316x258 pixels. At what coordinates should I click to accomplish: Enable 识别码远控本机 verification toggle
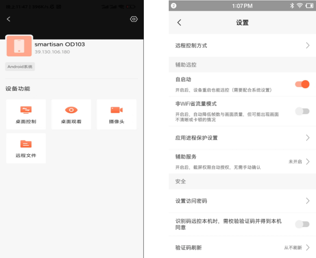(x=302, y=224)
